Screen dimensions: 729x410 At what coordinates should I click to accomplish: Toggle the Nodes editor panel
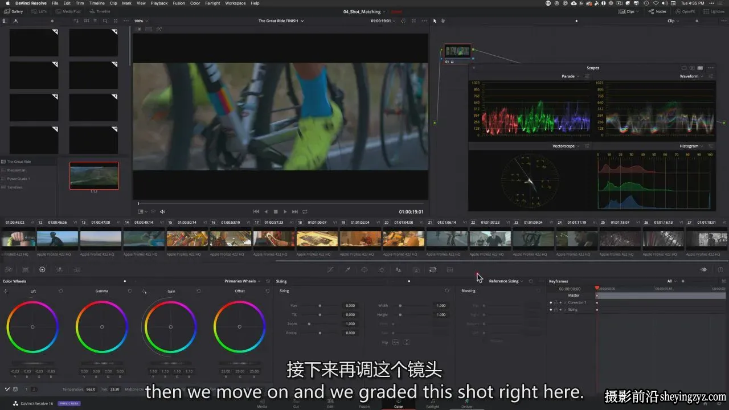[657, 11]
